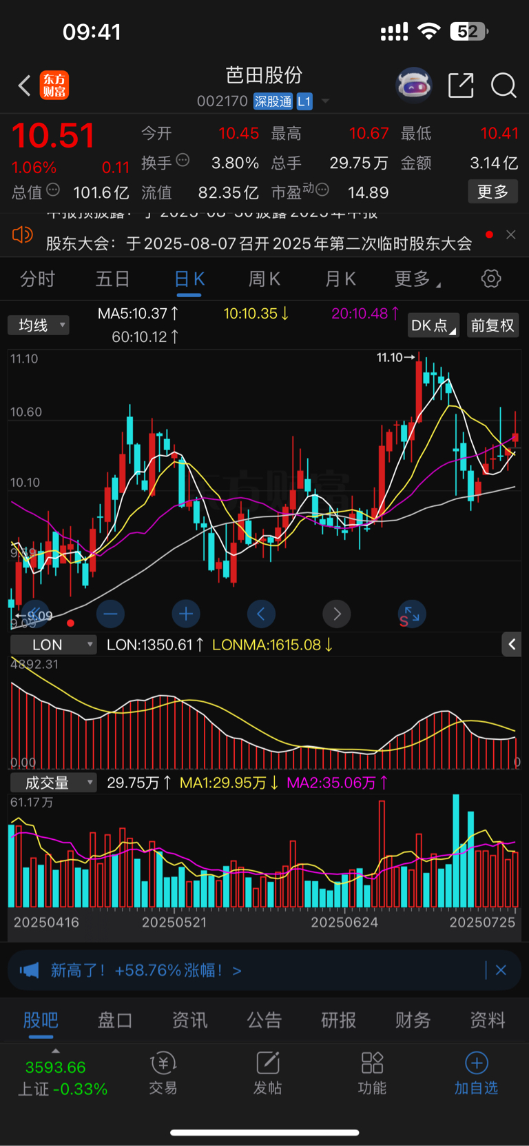Image resolution: width=529 pixels, height=1146 pixels.
Task: Open the 盘口 tab
Action: (x=115, y=1020)
